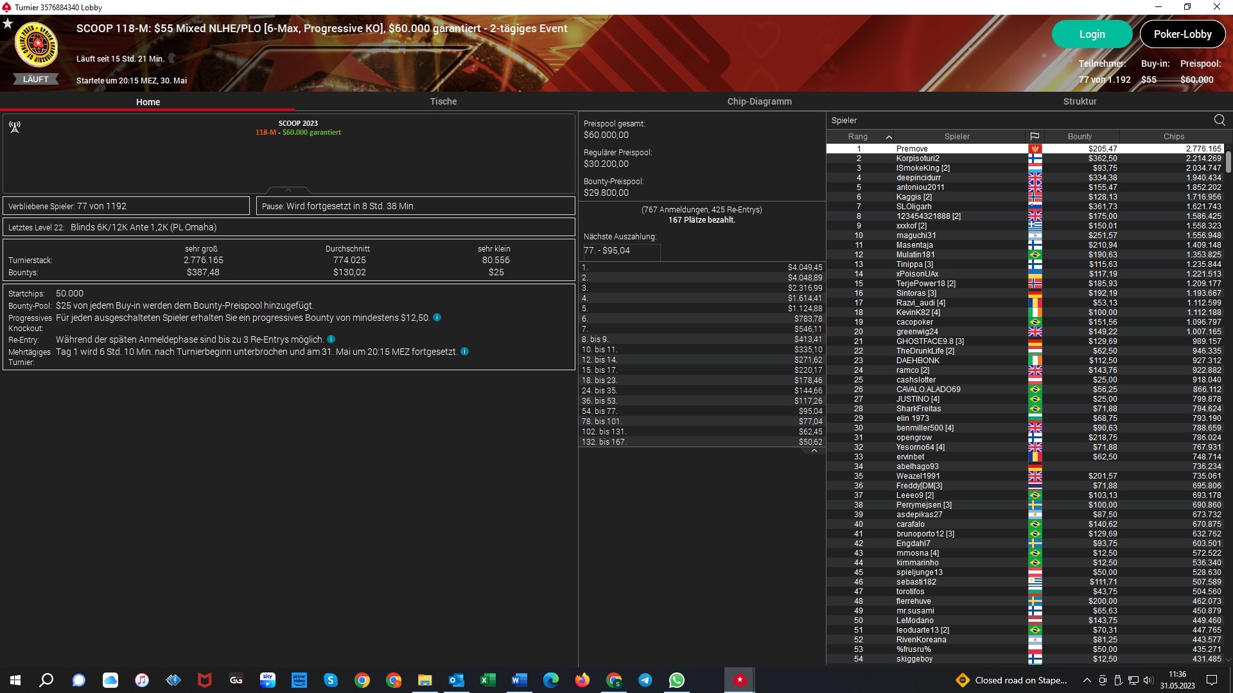
Task: Select player xPoisonUAx row
Action: [1025, 273]
